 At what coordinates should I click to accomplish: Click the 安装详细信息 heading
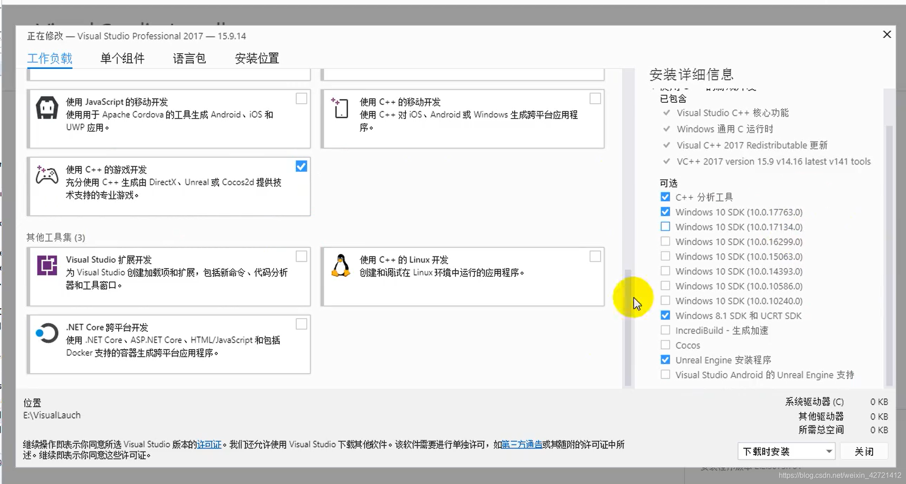click(691, 74)
